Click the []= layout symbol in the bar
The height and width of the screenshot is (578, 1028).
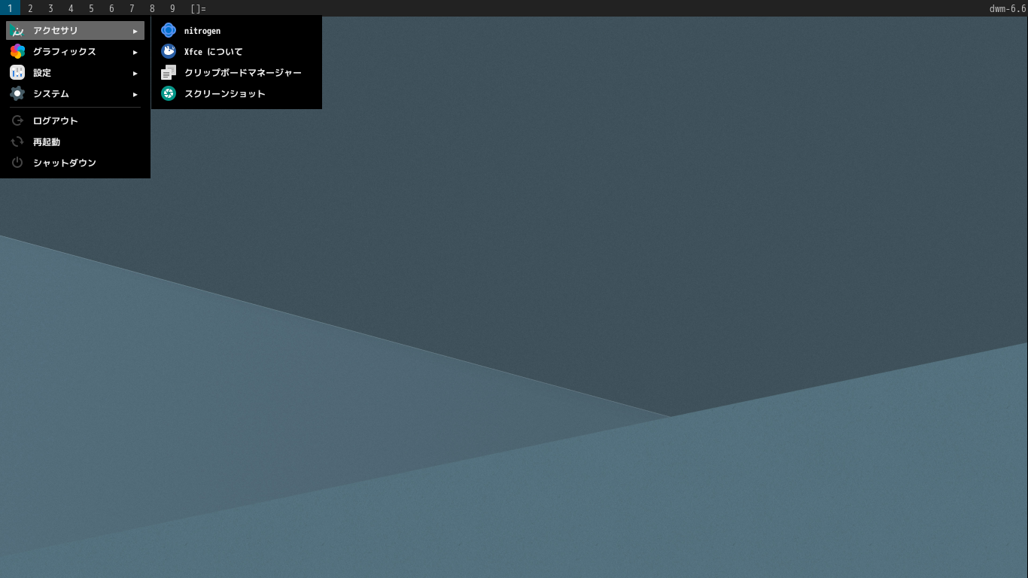(197, 8)
